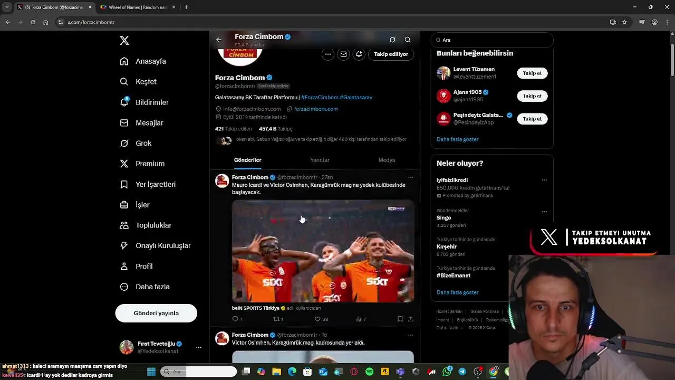Open profile more options dots button
675x380 pixels.
328,54
